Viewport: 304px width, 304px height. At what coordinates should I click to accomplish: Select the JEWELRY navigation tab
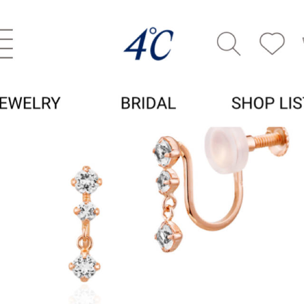[x=30, y=103]
